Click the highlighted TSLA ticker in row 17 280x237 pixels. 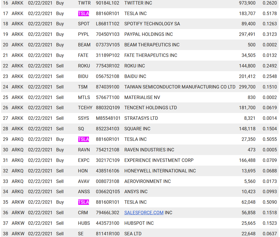(x=83, y=13)
